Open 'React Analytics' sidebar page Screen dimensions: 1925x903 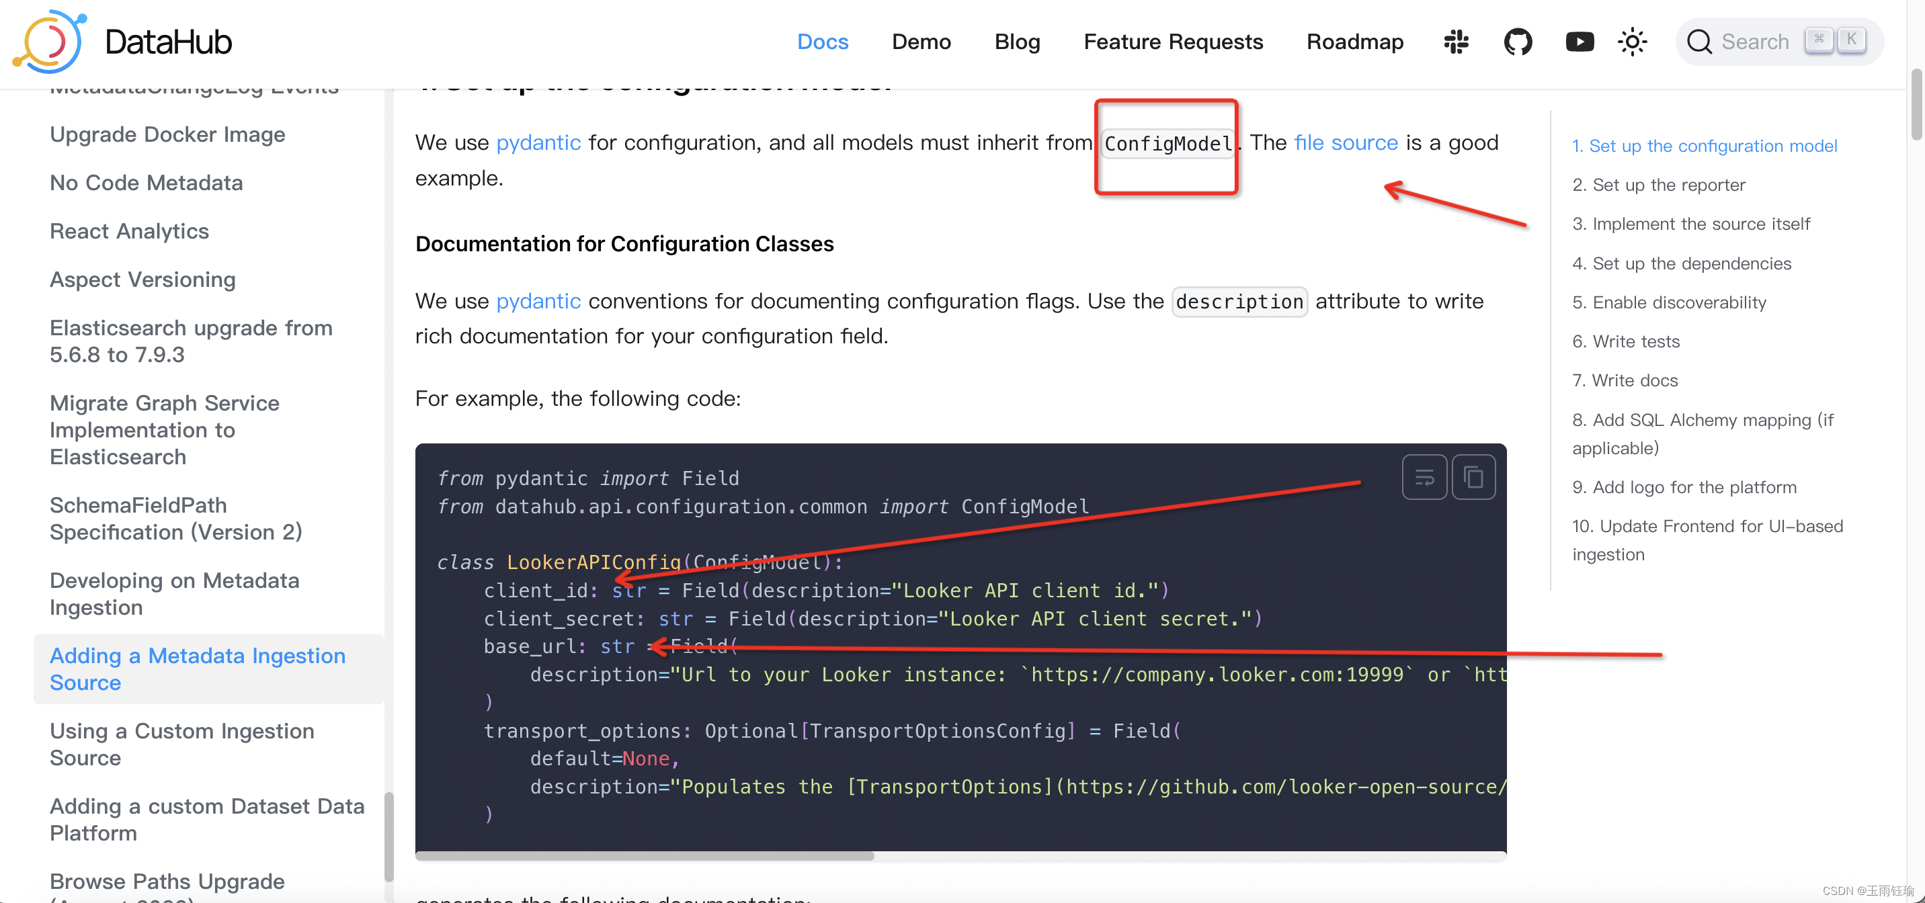(x=129, y=232)
